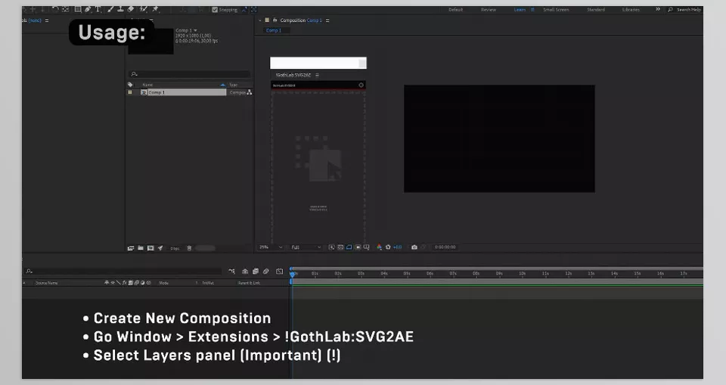Switch to the Standard workspace
Image resolution: width=726 pixels, height=385 pixels.
[596, 10]
